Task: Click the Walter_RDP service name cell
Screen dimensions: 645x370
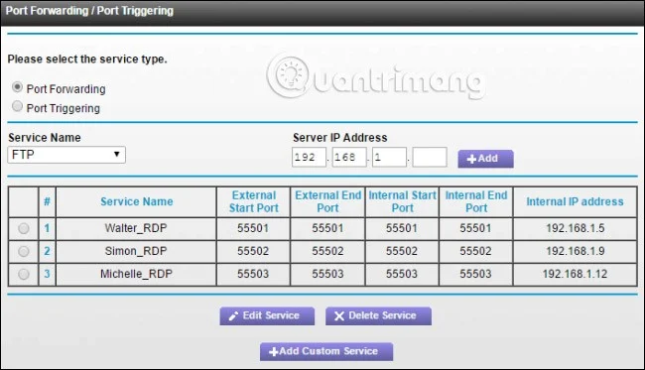Action: click(x=136, y=228)
